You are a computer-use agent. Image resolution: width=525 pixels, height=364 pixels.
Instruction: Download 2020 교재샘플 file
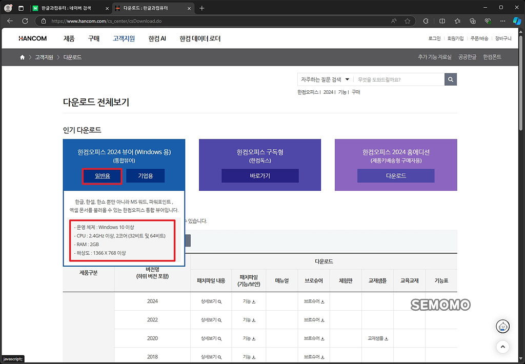tap(378, 338)
